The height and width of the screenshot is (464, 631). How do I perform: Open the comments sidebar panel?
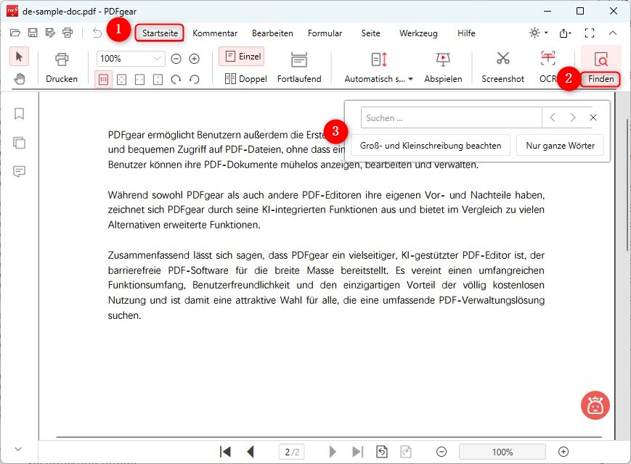(x=19, y=172)
